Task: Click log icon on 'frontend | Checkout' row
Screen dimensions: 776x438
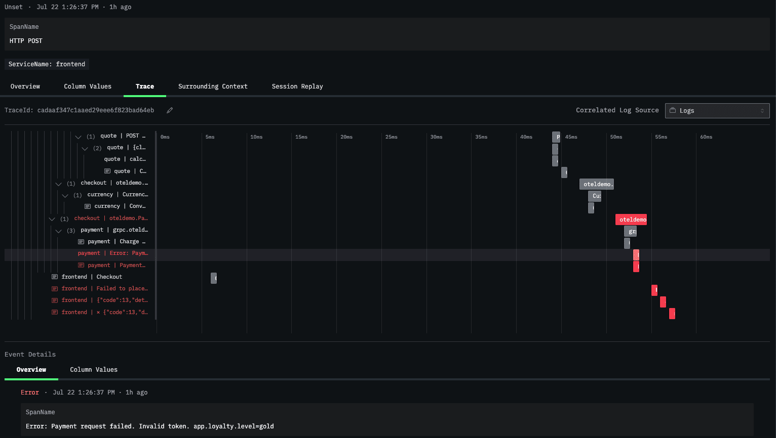Action: tap(55, 277)
